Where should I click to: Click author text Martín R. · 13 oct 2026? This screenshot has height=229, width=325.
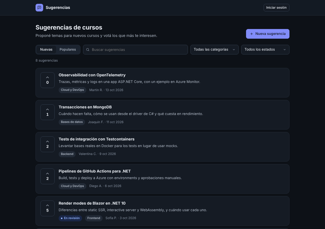(106, 90)
